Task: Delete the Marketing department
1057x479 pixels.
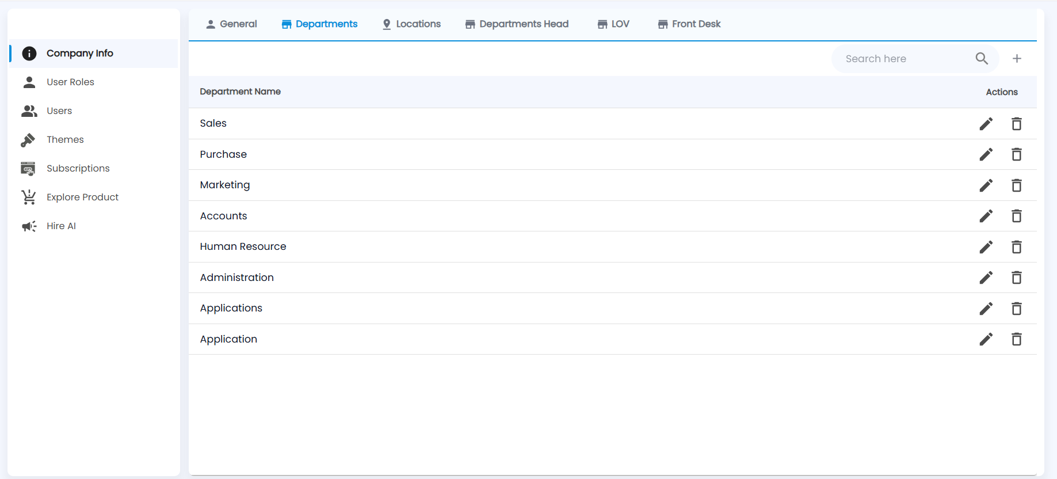Action: point(1017,185)
